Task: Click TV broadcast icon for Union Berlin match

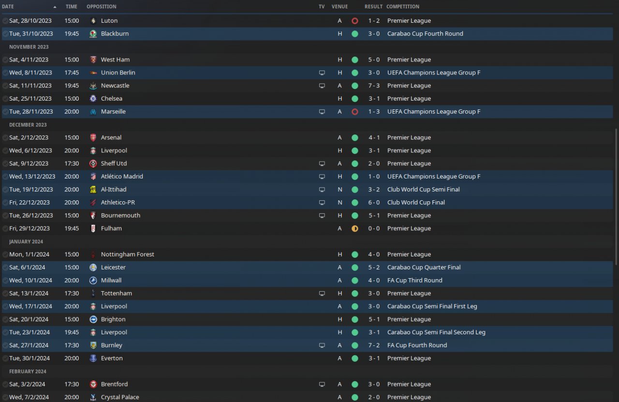Action: click(x=322, y=73)
